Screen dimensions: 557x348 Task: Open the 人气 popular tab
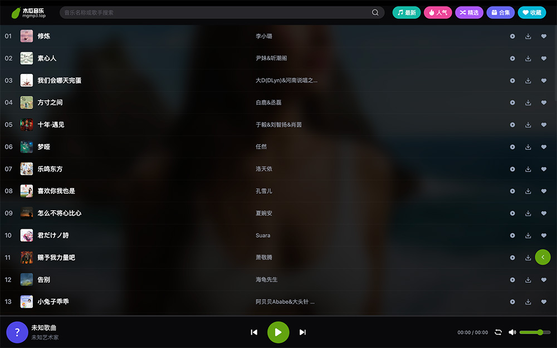438,12
